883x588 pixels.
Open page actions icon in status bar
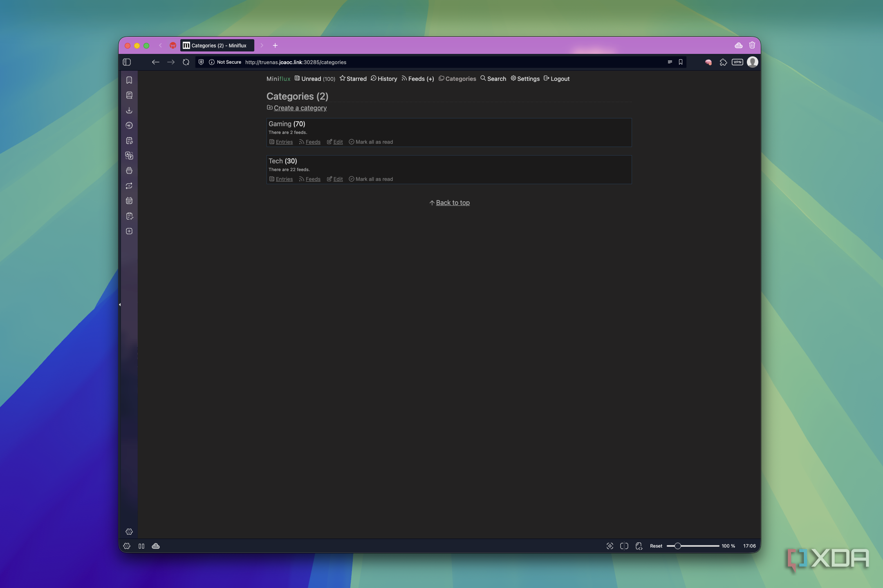point(639,546)
